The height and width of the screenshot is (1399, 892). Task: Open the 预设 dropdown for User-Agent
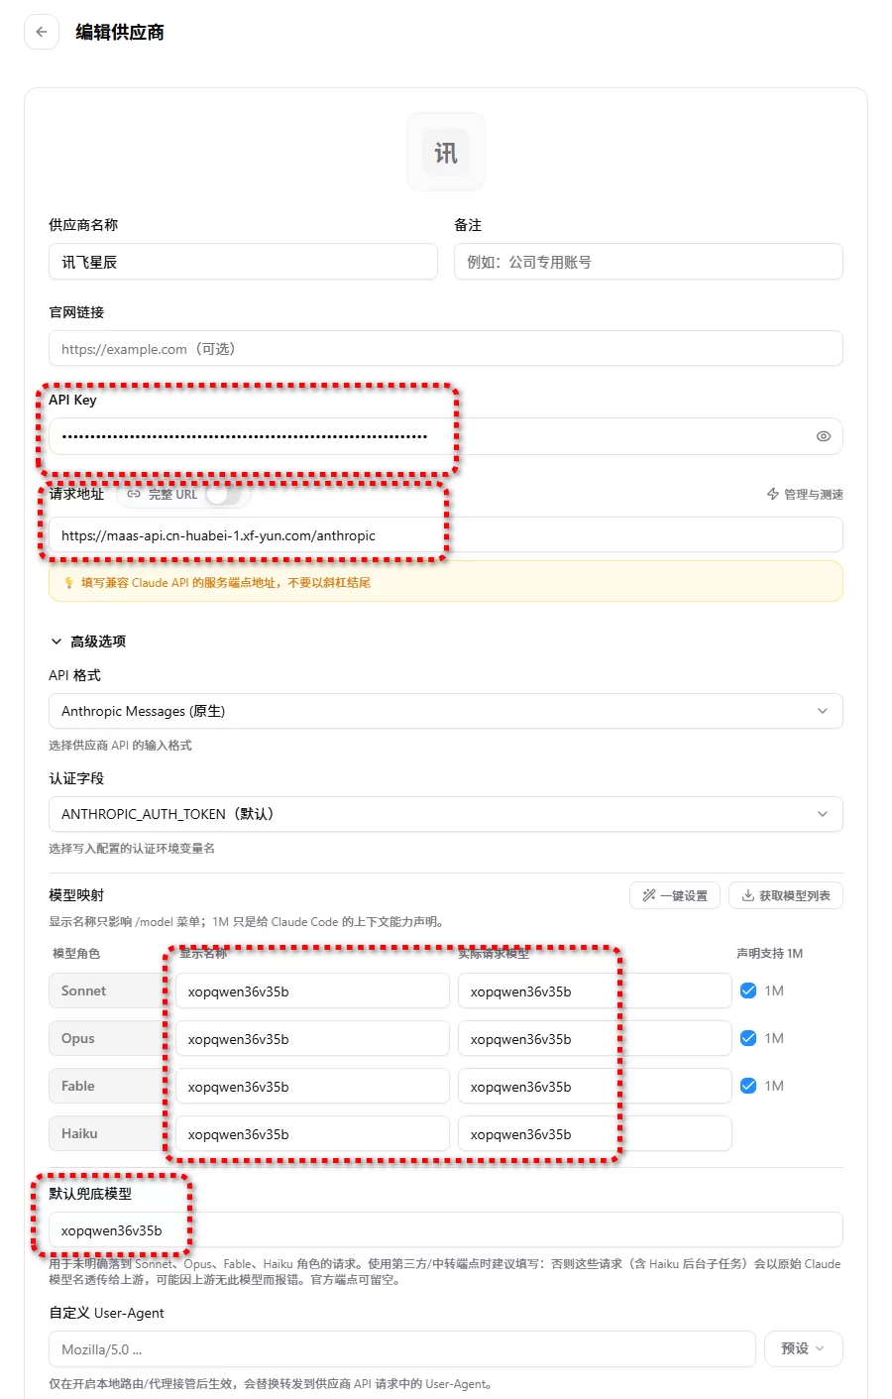tap(804, 1348)
